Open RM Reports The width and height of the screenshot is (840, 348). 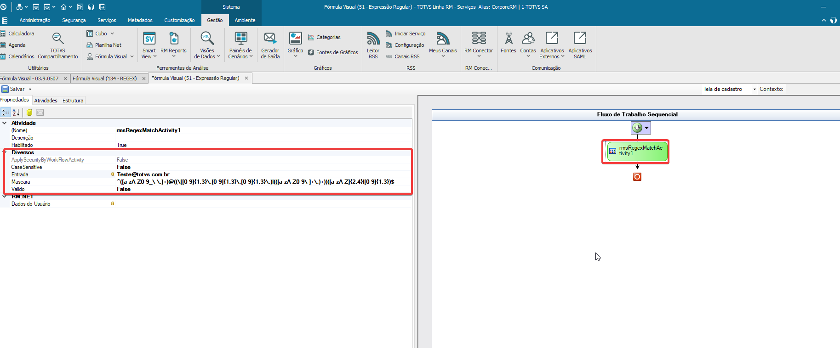coord(173,45)
